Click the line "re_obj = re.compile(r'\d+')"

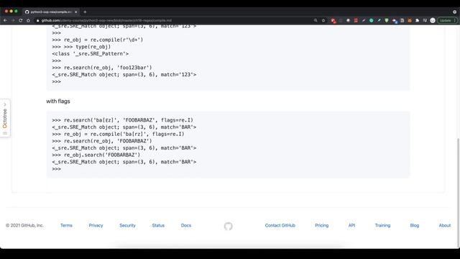[98, 40]
